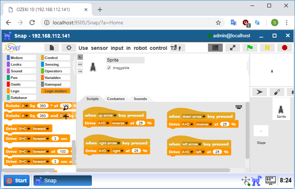Open the Operators palette category
The height and width of the screenshot is (189, 295).
coord(56,71)
